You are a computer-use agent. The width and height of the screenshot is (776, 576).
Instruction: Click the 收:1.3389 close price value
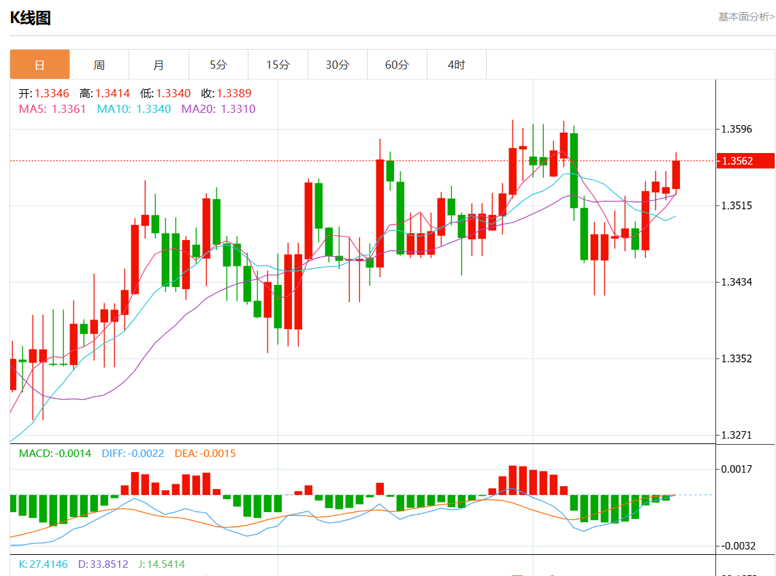tap(226, 93)
